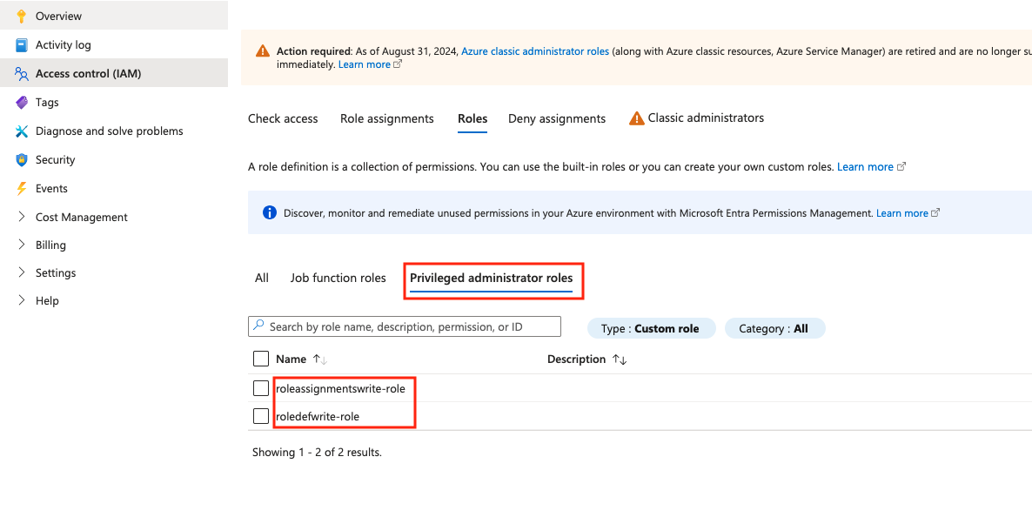This screenshot has height=524, width=1032.
Task: Open the Type : Custom role filter
Action: coord(651,328)
